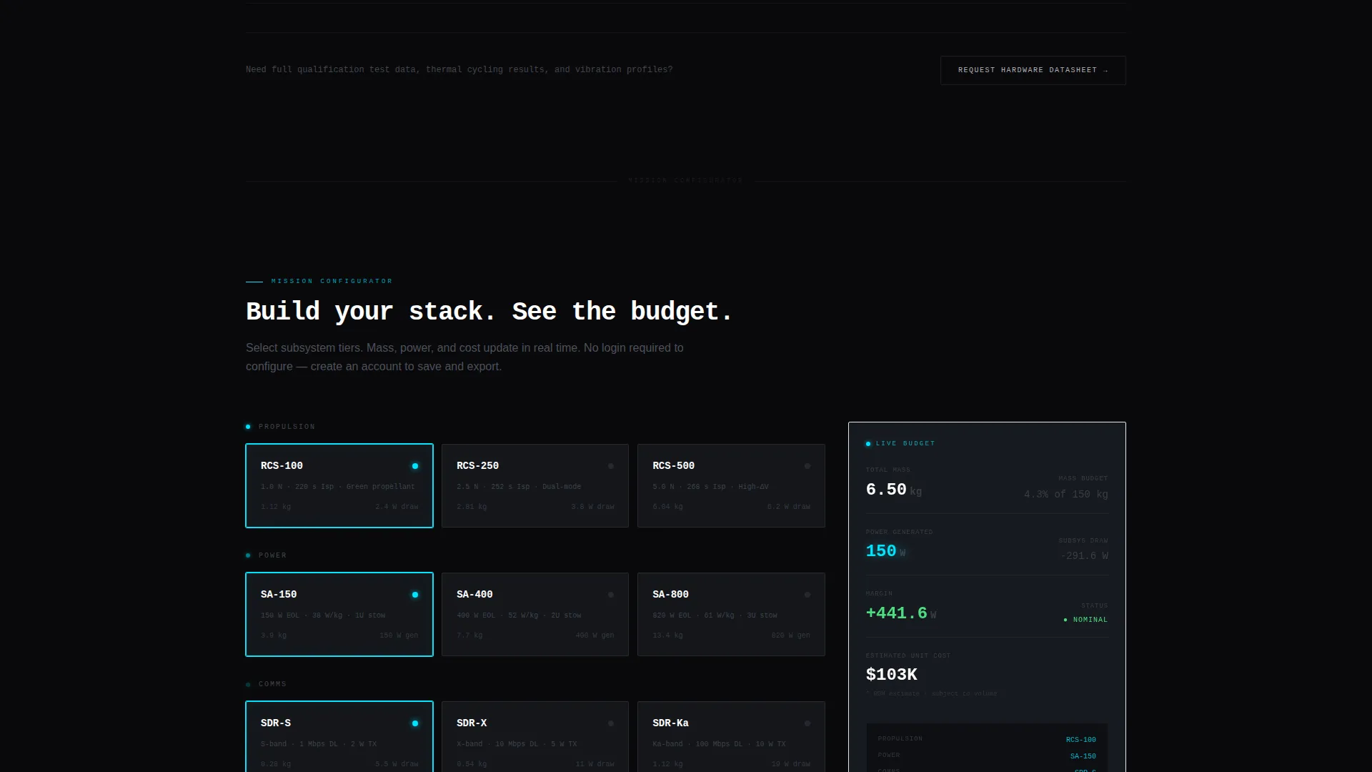The image size is (1372, 772).
Task: Click the 'SA-150' card title
Action: [279, 594]
